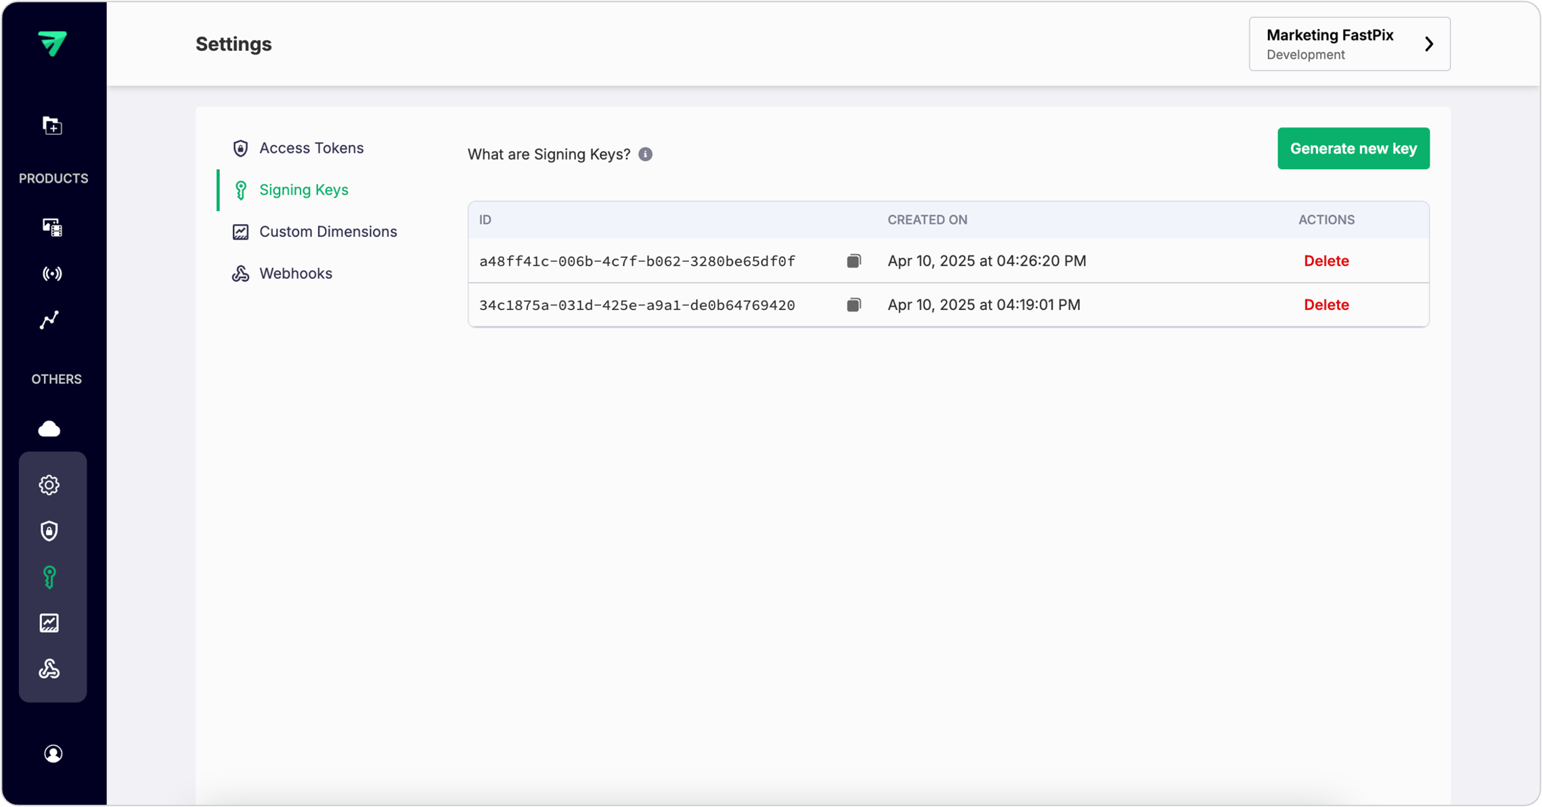Viewport: 1542px width, 807px height.
Task: Delete the a48ff41c signing key
Action: pos(1326,261)
